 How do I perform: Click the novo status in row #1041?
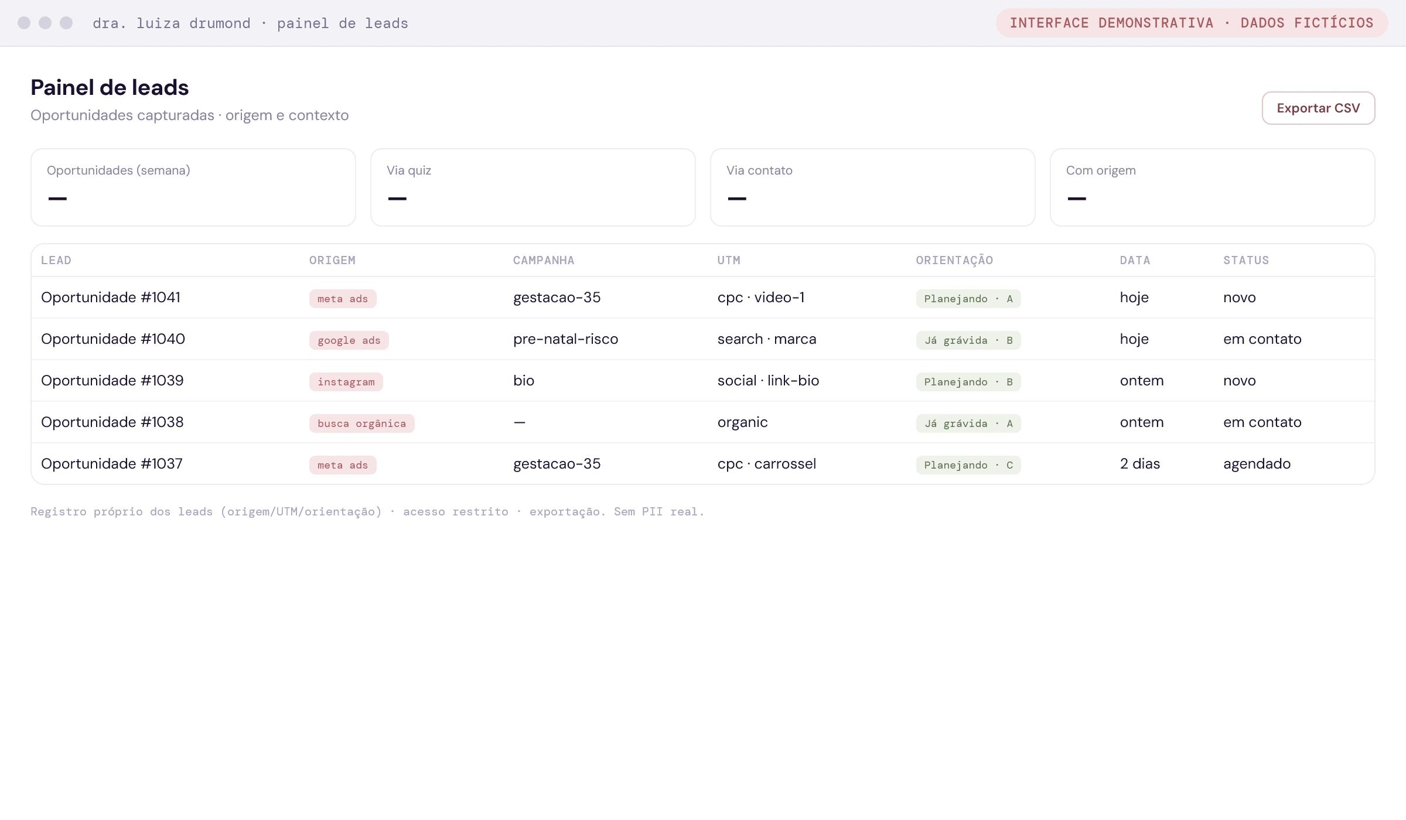1240,298
